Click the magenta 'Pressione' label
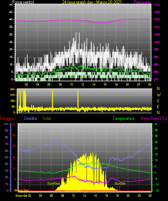Screen dimensions: 168x201 [x=142, y=2]
